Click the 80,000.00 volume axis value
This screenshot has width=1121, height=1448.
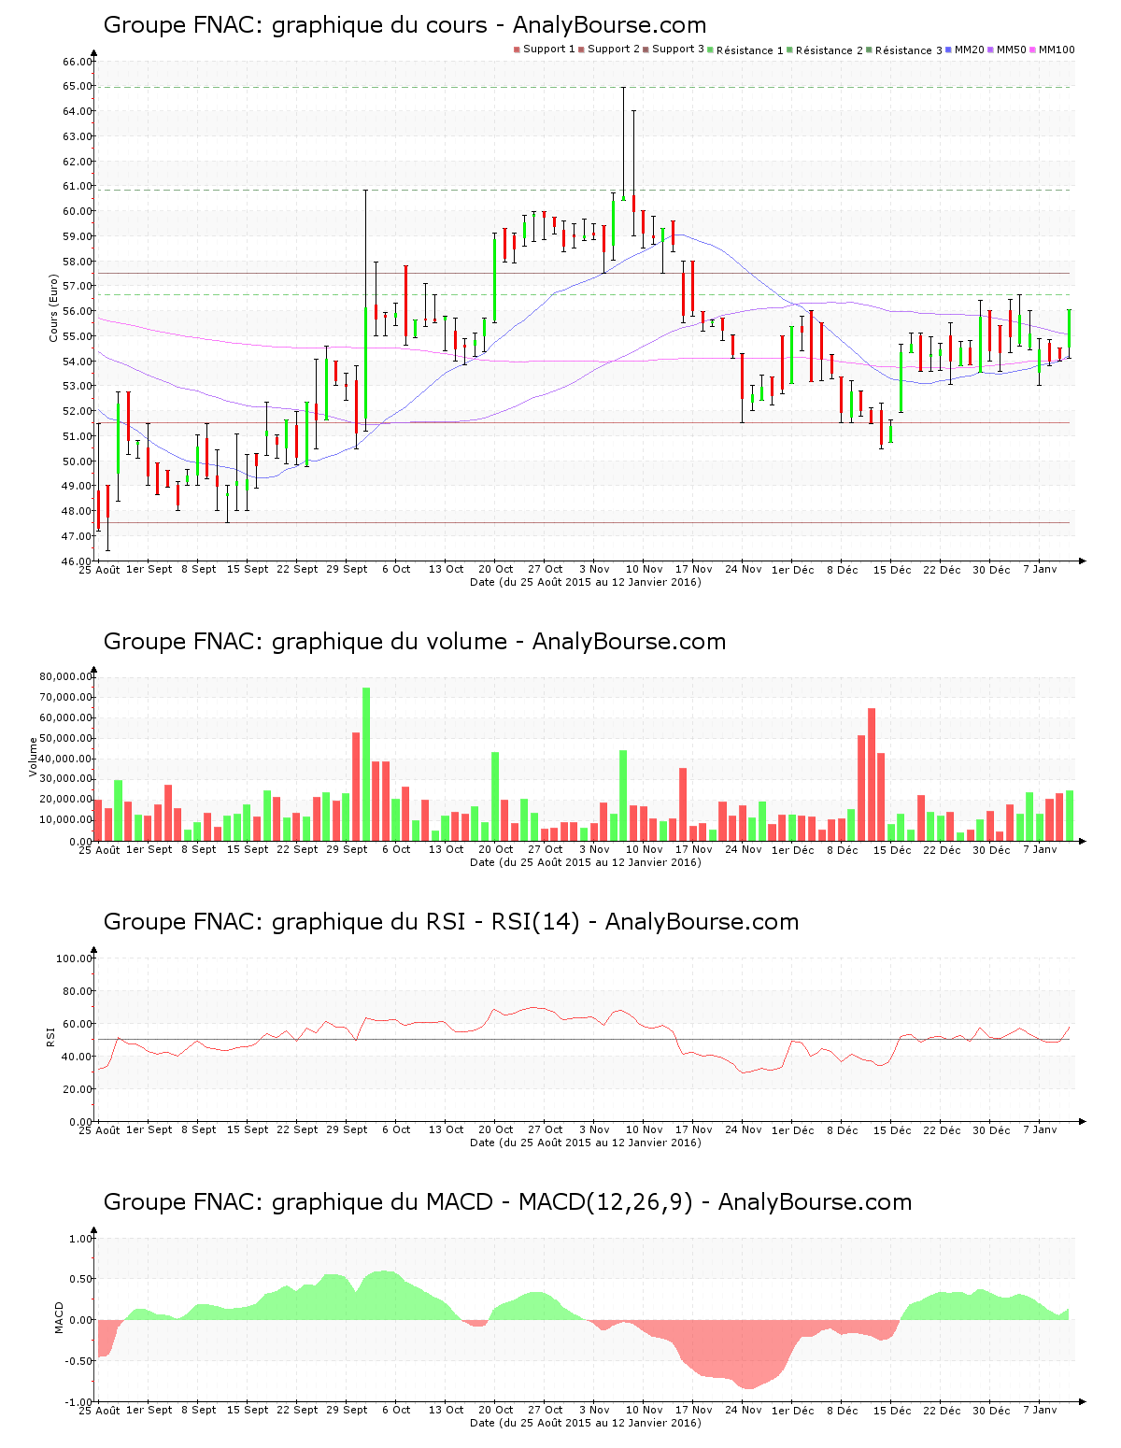tap(65, 676)
